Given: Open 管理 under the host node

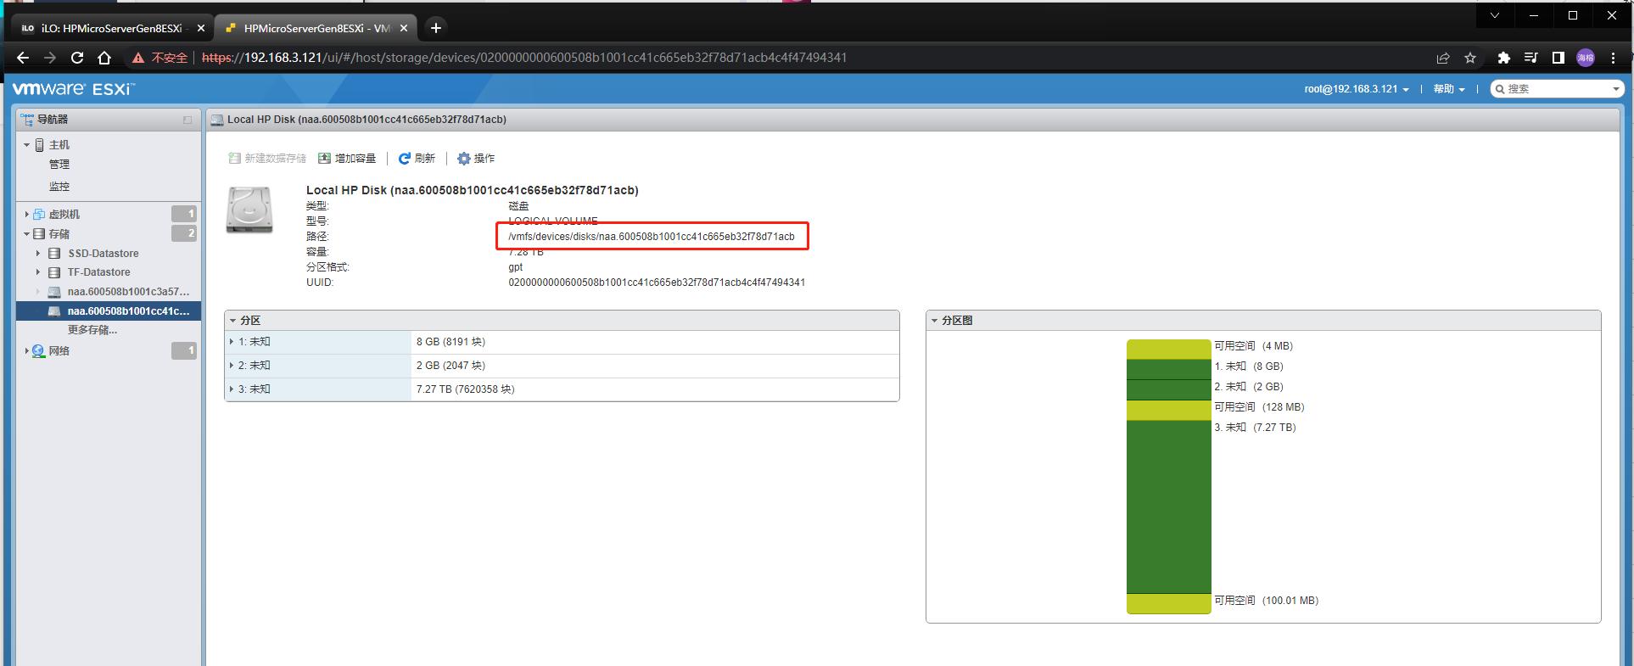Looking at the screenshot, I should tap(59, 165).
